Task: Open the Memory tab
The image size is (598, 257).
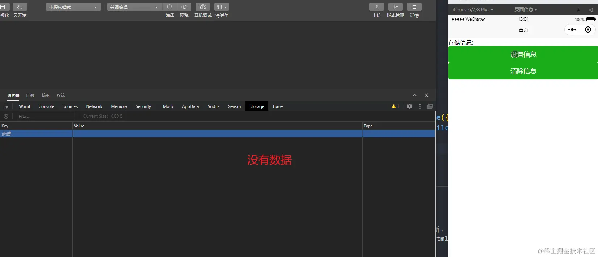Action: pyautogui.click(x=119, y=106)
